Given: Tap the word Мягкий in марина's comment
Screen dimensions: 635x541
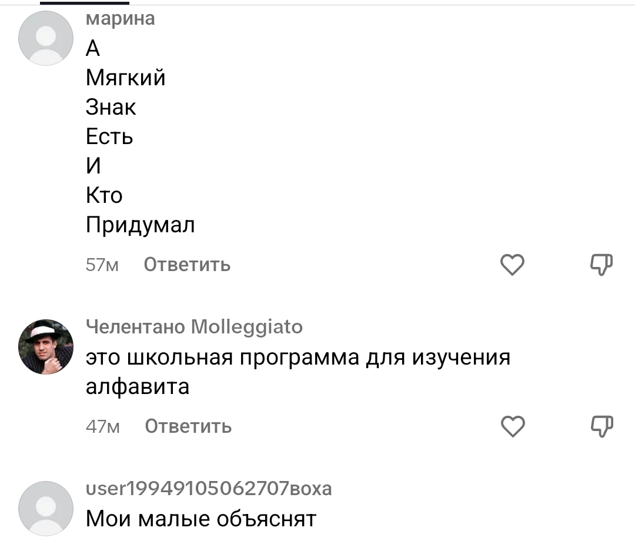Looking at the screenshot, I should coord(125,78).
